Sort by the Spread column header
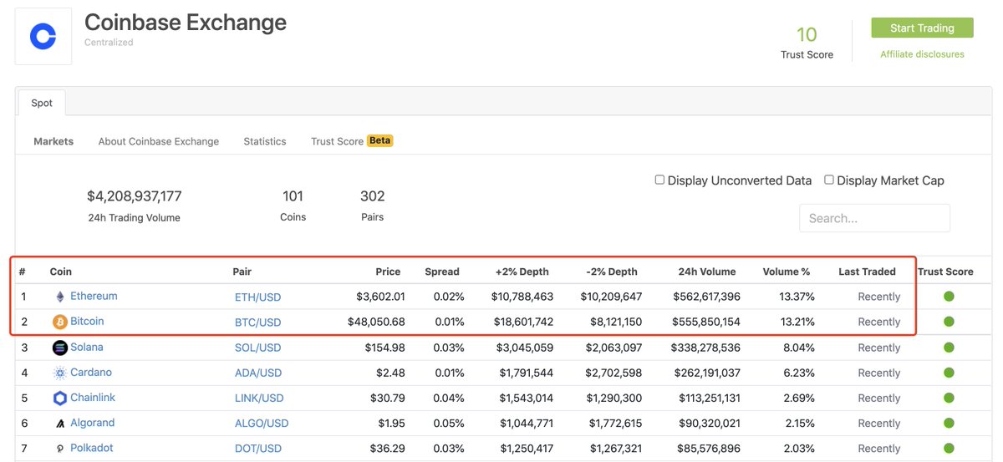The height and width of the screenshot is (462, 1003). point(442,272)
